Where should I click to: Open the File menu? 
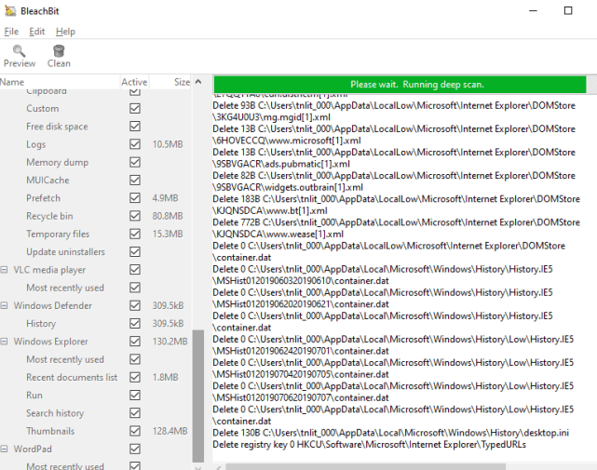coord(11,32)
